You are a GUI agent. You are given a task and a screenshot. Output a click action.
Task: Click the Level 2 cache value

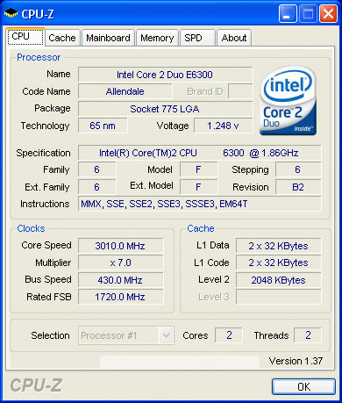pyautogui.click(x=278, y=280)
